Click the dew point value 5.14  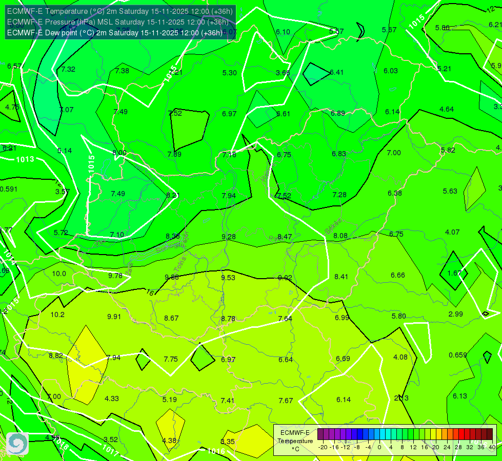tap(64, 151)
